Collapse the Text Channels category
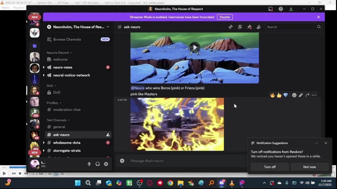337x189 pixels. coord(58,120)
